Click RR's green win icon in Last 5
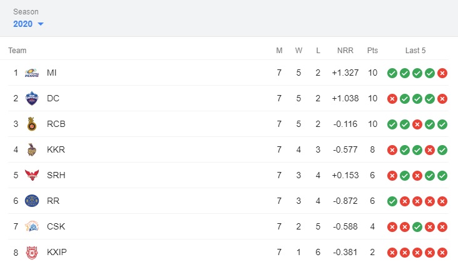 point(392,201)
